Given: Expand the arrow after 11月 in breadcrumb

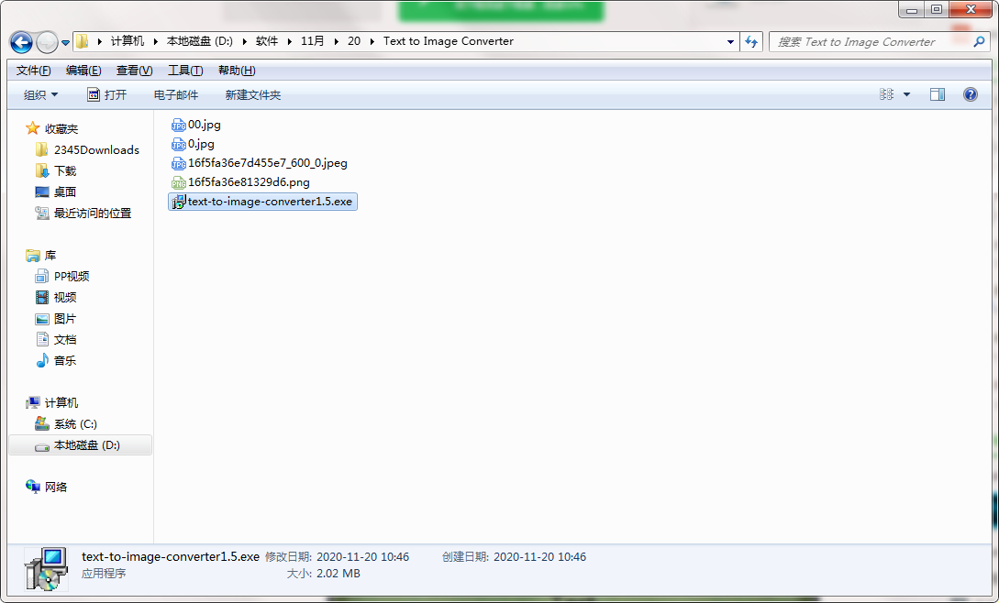Looking at the screenshot, I should tap(336, 42).
